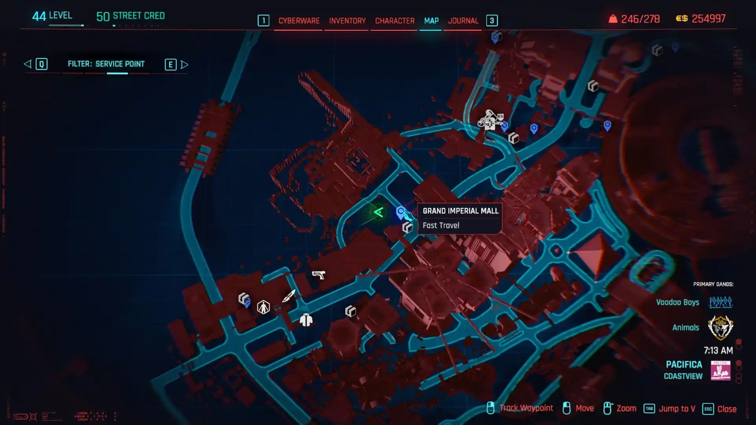This screenshot has height=425, width=756.
Task: Click the filter page indicator bar
Action: pos(106,73)
